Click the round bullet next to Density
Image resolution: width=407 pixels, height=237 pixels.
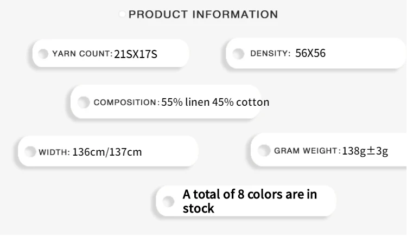238,53
